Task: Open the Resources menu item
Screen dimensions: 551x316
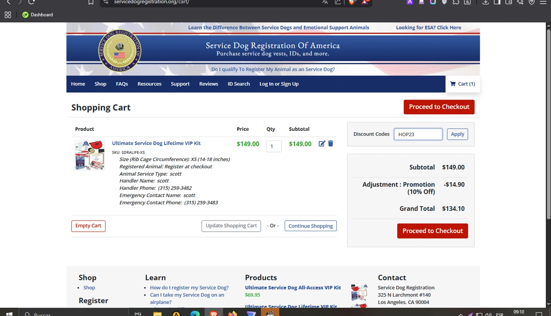Action: 150,84
